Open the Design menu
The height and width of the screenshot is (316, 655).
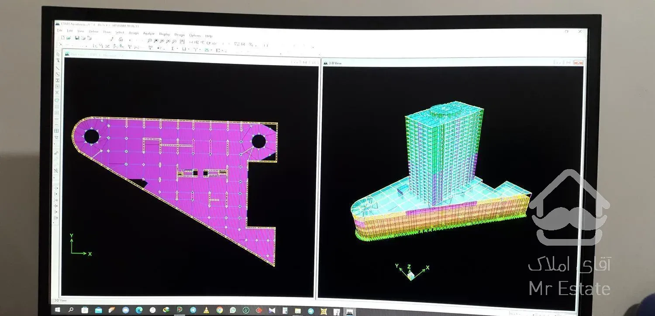tap(179, 35)
